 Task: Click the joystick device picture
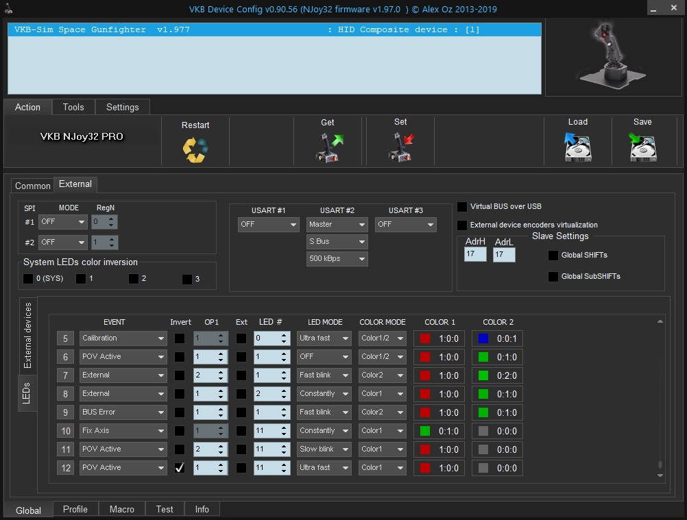pos(614,56)
